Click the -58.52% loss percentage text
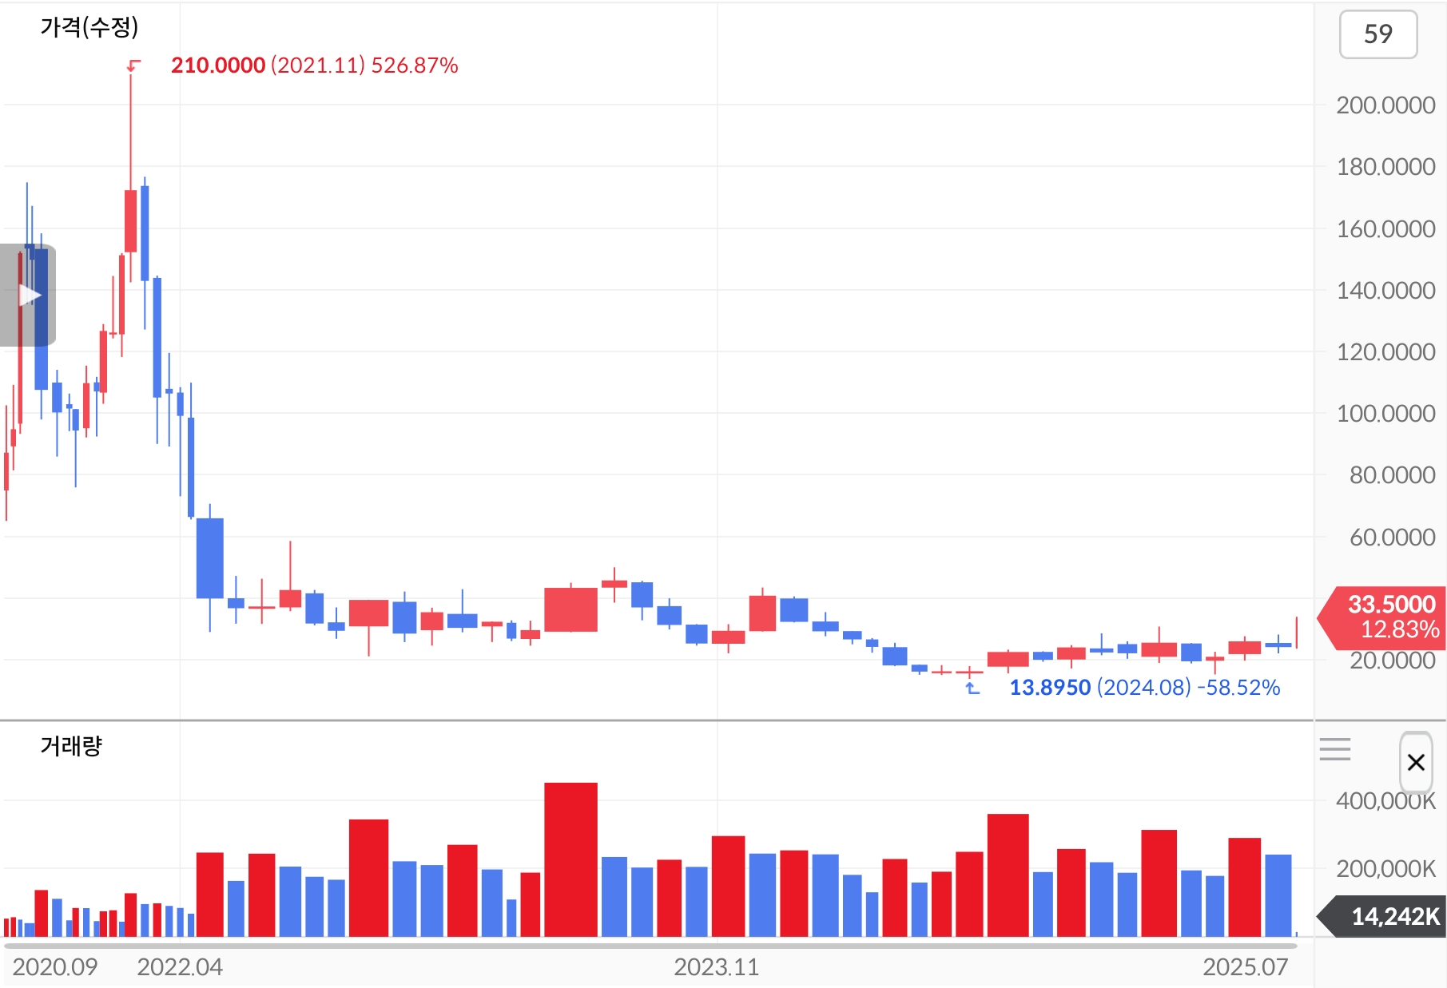 pos(1238,688)
